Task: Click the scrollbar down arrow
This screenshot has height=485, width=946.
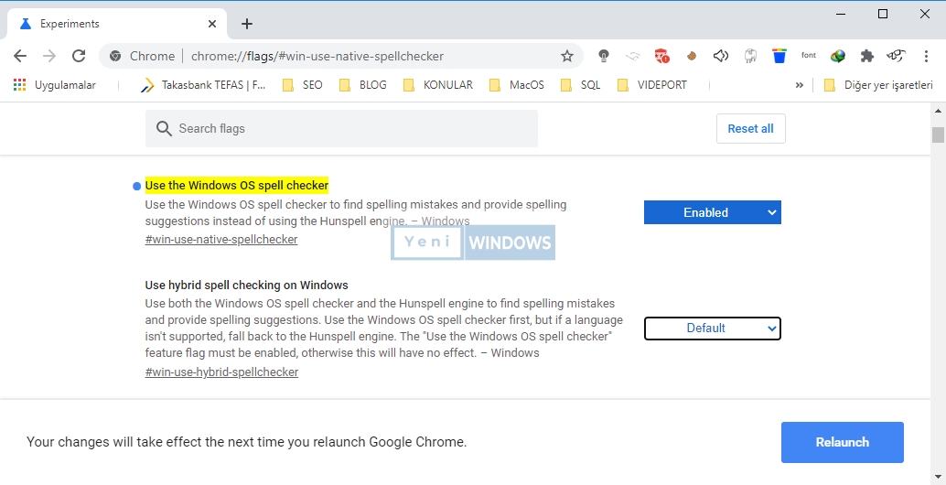Action: 938,478
